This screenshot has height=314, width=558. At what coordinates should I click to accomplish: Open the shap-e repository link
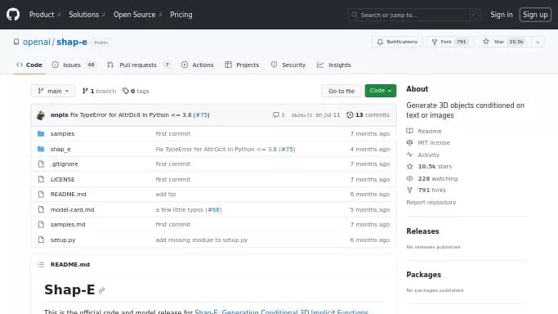coord(72,42)
